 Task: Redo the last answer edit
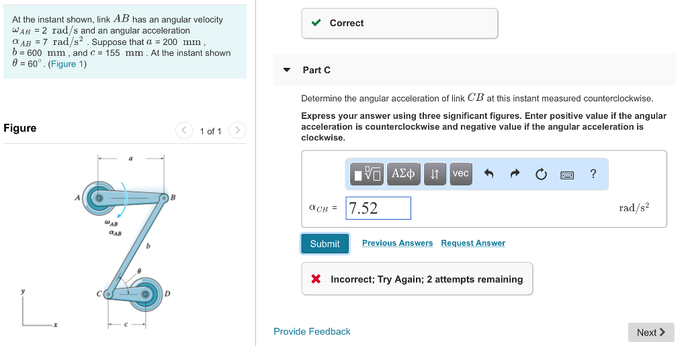click(x=515, y=174)
